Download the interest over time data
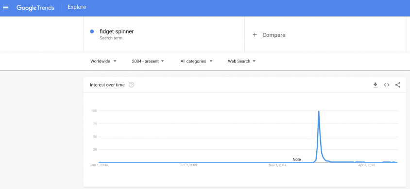 pyautogui.click(x=375, y=85)
